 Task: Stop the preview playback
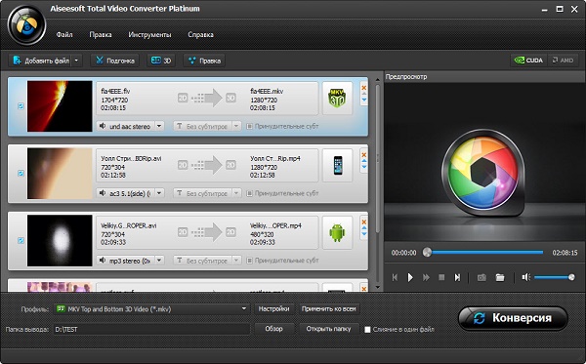click(441, 277)
